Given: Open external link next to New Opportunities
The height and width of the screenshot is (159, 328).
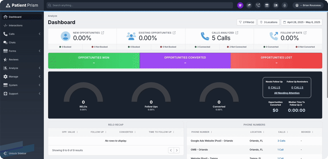Looking at the screenshot, I should (102, 33).
